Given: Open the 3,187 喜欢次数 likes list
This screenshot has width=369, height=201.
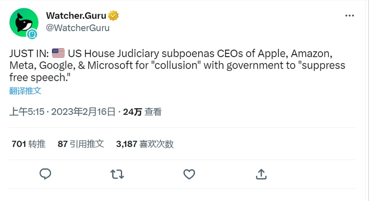Looking at the screenshot, I should (x=145, y=144).
